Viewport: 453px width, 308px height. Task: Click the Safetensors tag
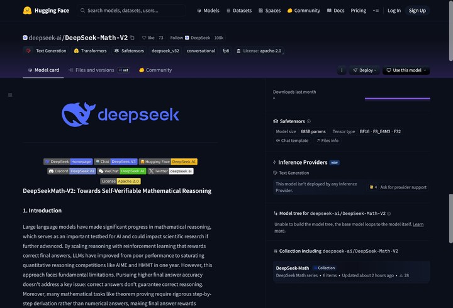click(x=129, y=51)
